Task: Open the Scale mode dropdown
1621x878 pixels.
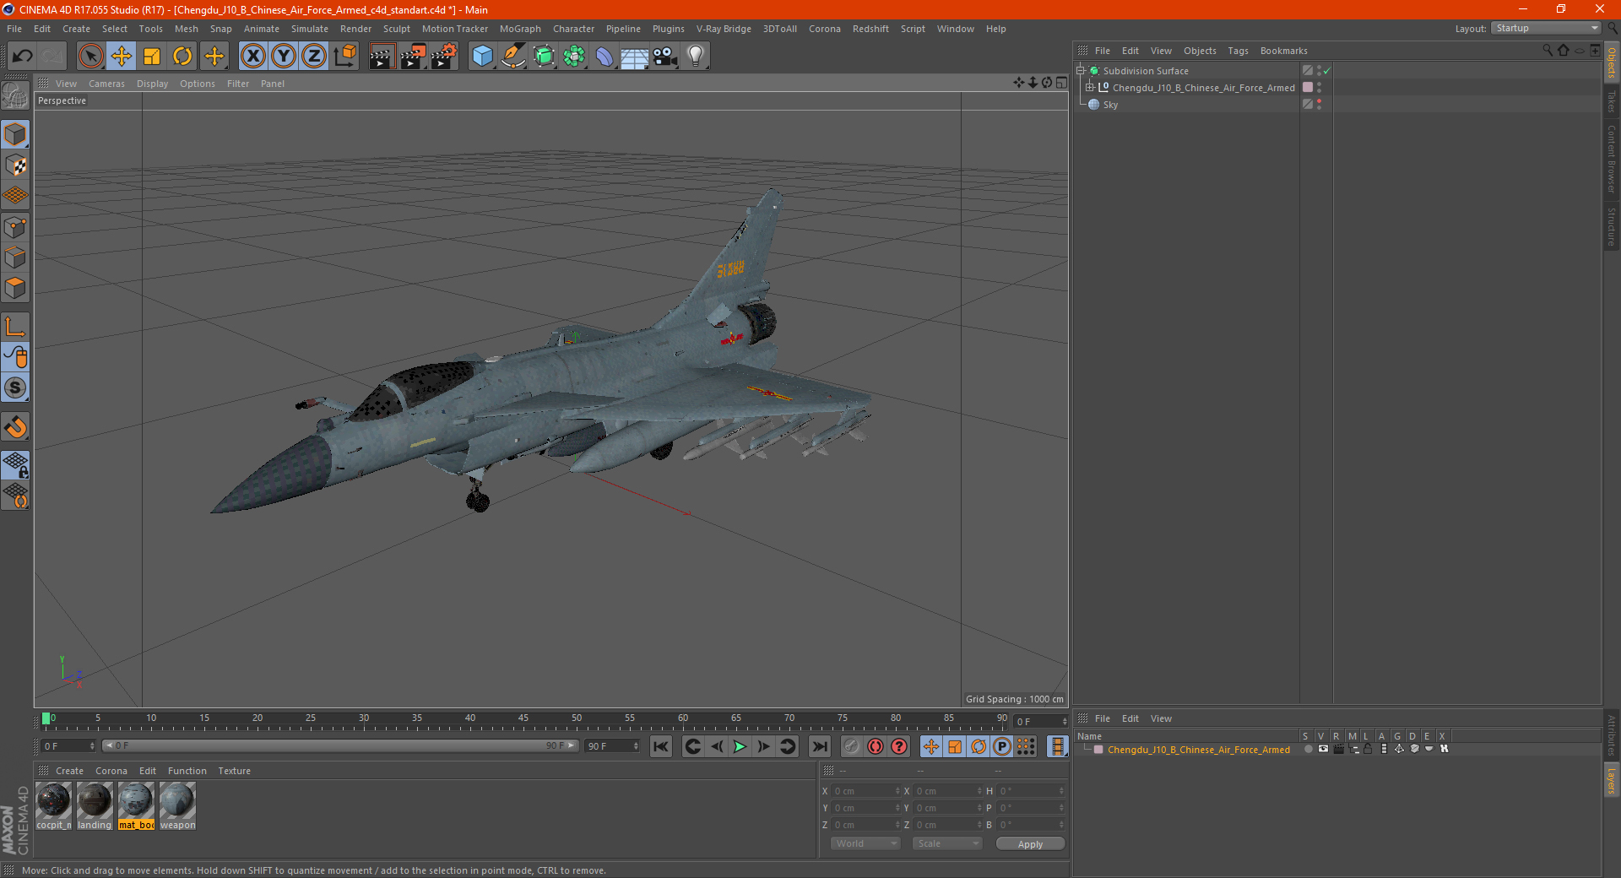Action: pos(947,843)
